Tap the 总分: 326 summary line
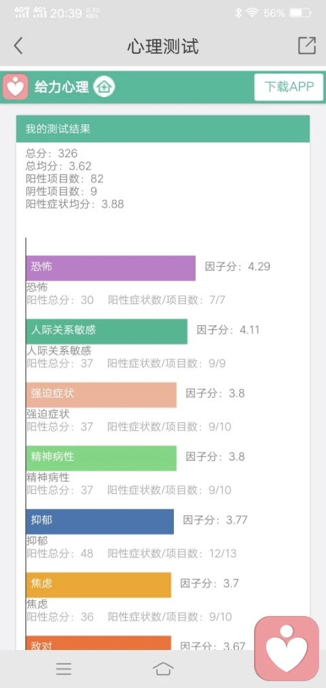This screenshot has height=688, width=326. point(52,153)
